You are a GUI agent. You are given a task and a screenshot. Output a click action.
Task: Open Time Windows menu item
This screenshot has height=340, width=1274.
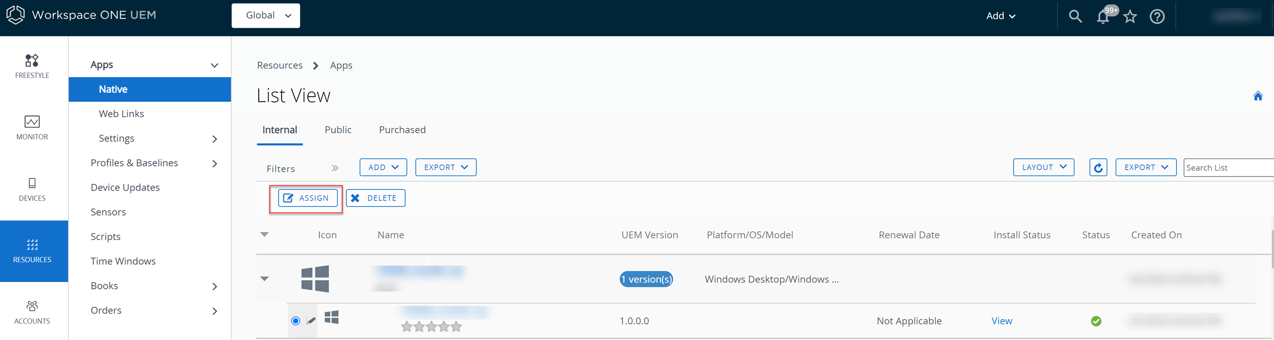(123, 261)
